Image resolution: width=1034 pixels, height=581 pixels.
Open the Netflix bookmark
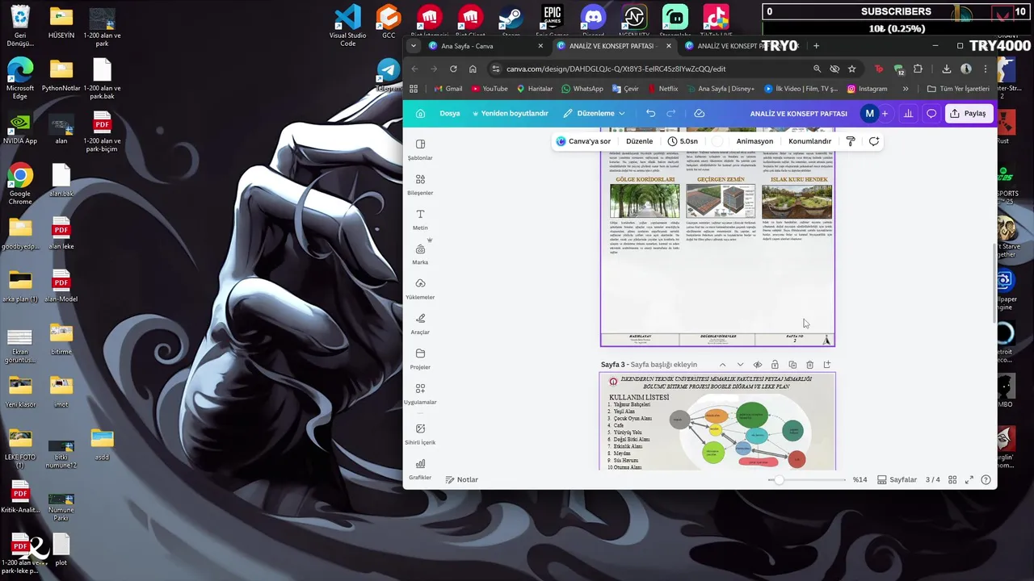coord(663,89)
